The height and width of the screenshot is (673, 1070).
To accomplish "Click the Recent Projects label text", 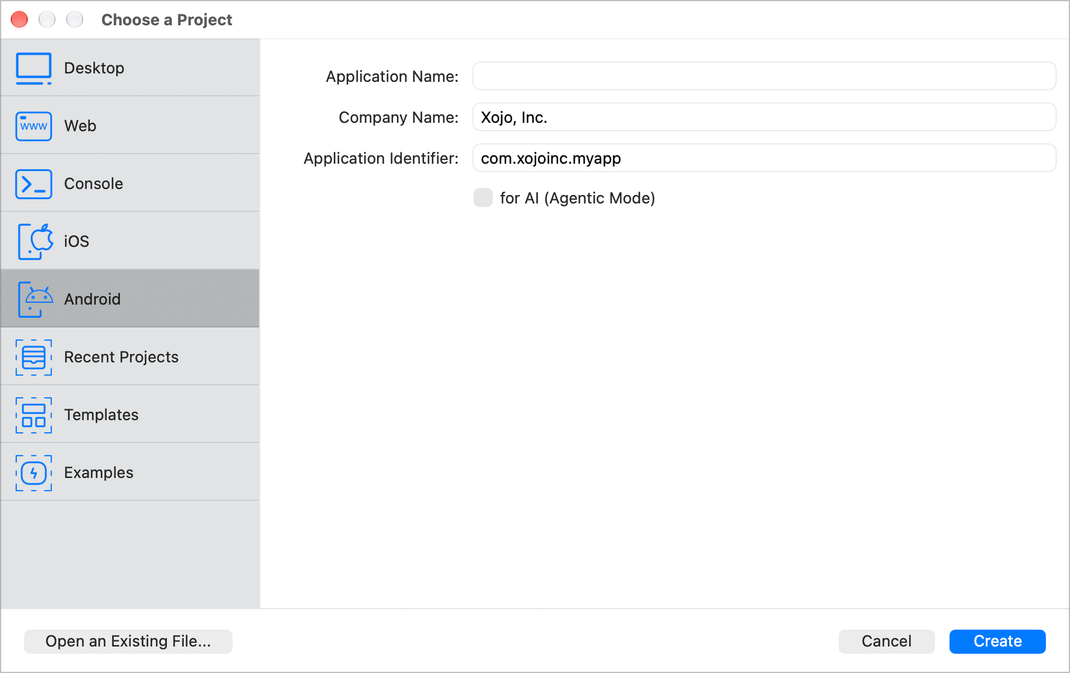I will coord(121,357).
